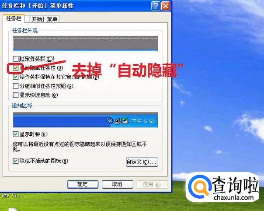Toggle 显示时钟 checkbox

pos(16,134)
